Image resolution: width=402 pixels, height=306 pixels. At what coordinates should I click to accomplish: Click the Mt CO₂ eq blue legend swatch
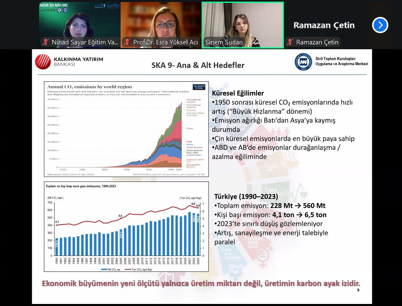point(104,269)
